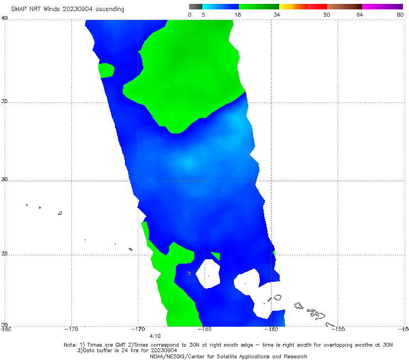Click the note line beginning 'Note: 1) Times are GMT'
Image resolution: width=409 pixels, height=360 pixels.
click(x=228, y=345)
